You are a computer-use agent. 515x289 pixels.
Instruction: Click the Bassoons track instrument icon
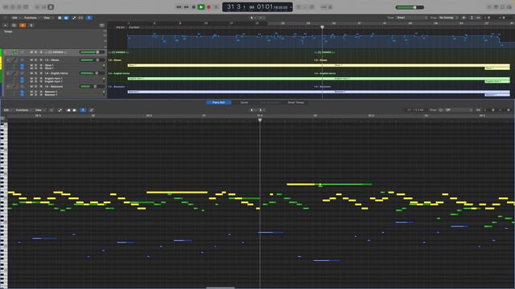click(x=14, y=87)
